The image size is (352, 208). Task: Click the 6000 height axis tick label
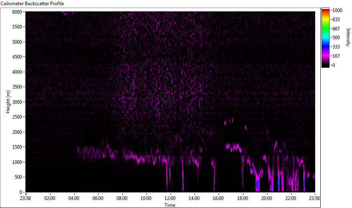click(x=17, y=12)
